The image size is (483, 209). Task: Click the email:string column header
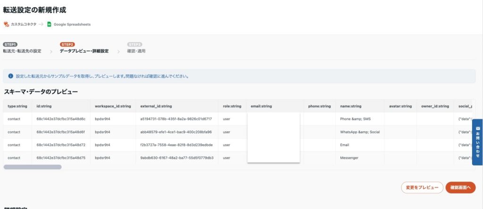[x=261, y=106]
